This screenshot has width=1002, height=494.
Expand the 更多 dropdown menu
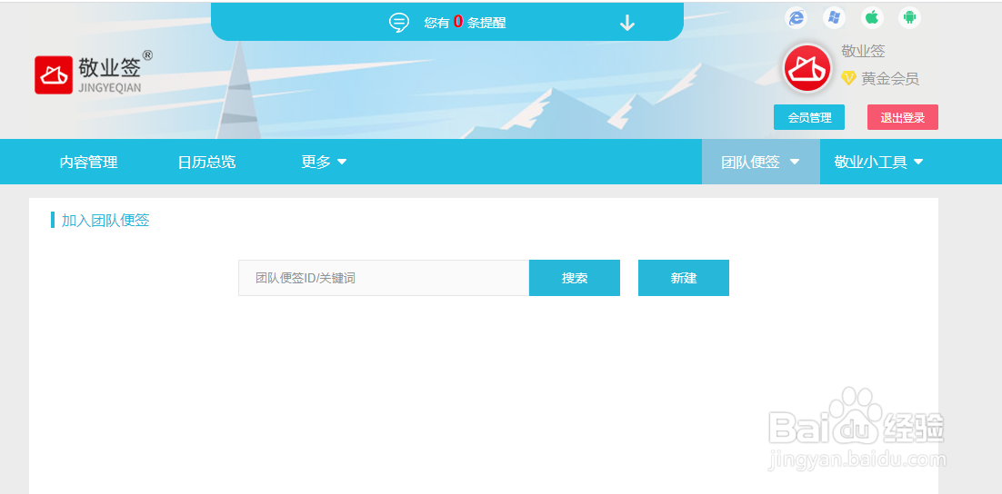324,163
